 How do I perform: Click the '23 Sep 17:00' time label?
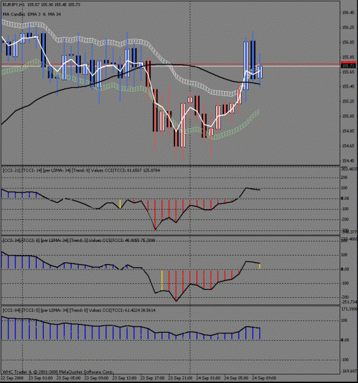click(152, 378)
